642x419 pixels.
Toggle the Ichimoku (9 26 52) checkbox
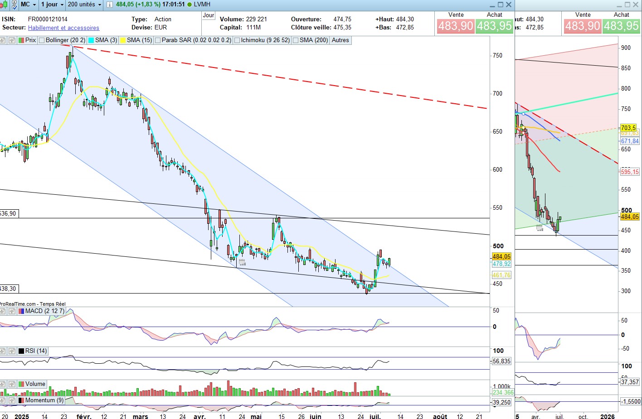237,40
